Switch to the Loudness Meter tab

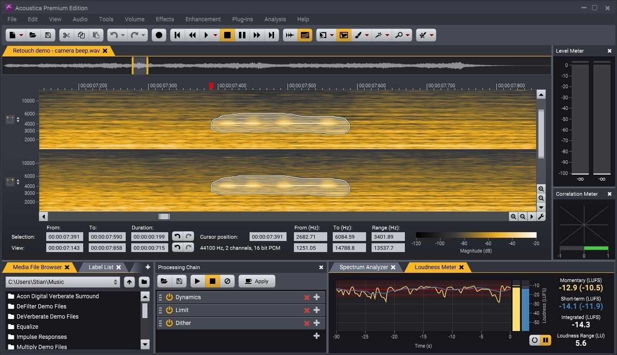(x=434, y=267)
